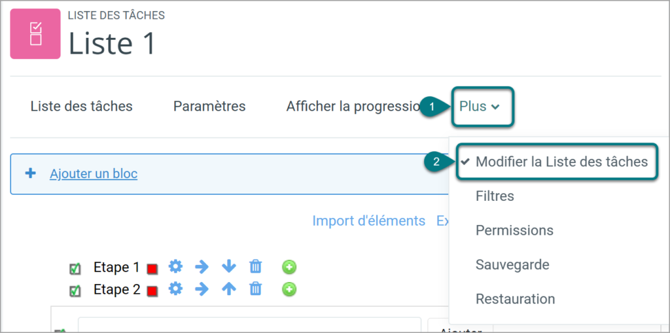Click the pink checklist activity icon
The height and width of the screenshot is (333, 670).
tap(35, 34)
